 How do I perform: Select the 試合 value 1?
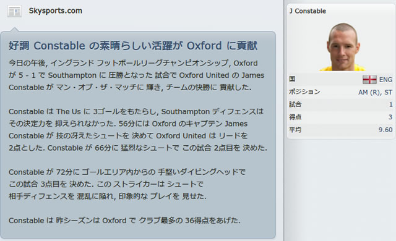(x=390, y=104)
